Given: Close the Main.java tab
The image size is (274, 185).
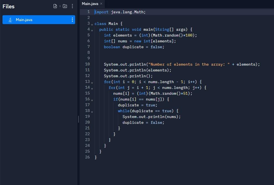Looking at the screenshot, I should click(x=101, y=4).
